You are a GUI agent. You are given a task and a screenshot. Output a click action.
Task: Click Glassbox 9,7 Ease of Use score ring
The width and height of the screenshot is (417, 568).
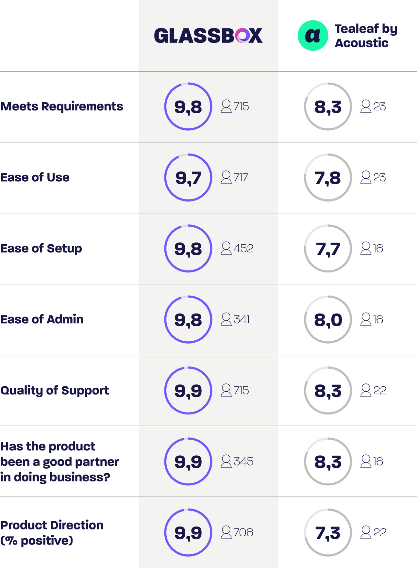tap(188, 177)
